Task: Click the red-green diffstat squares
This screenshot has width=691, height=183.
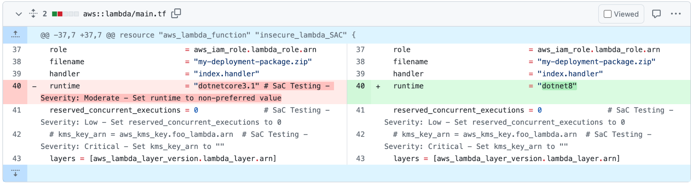Action: click(x=65, y=14)
